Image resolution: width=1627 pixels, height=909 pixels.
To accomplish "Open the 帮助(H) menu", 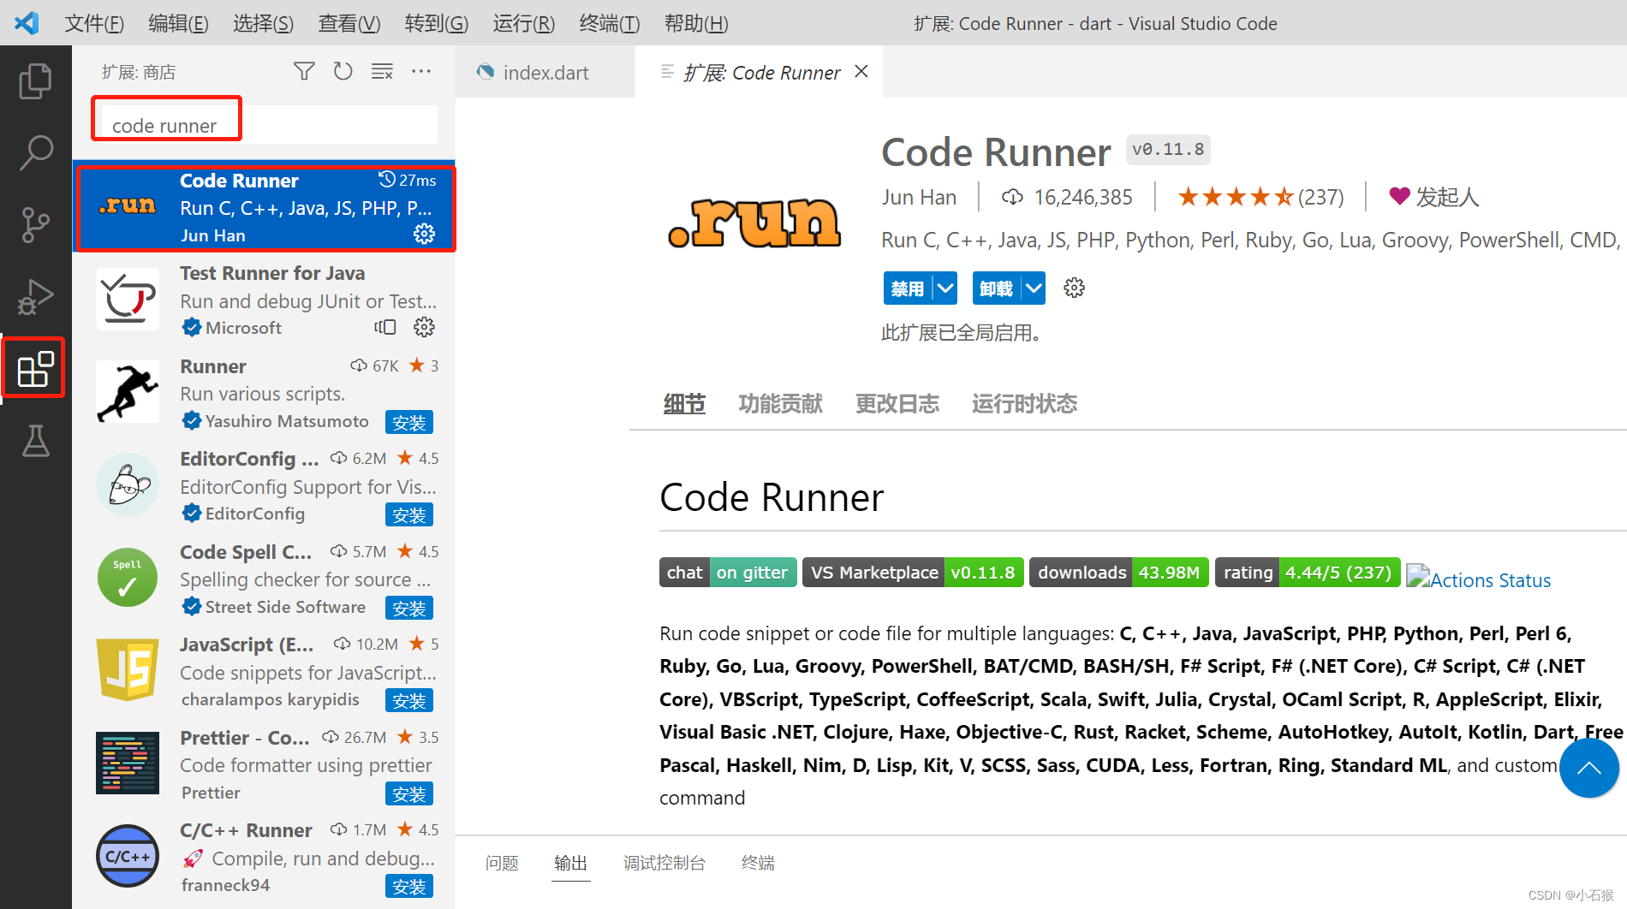I will pyautogui.click(x=696, y=23).
